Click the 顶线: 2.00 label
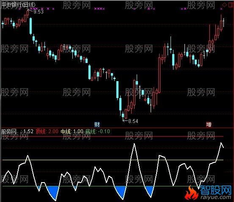Image resolution: width=234 pixels, height=202 pixels. point(47,131)
